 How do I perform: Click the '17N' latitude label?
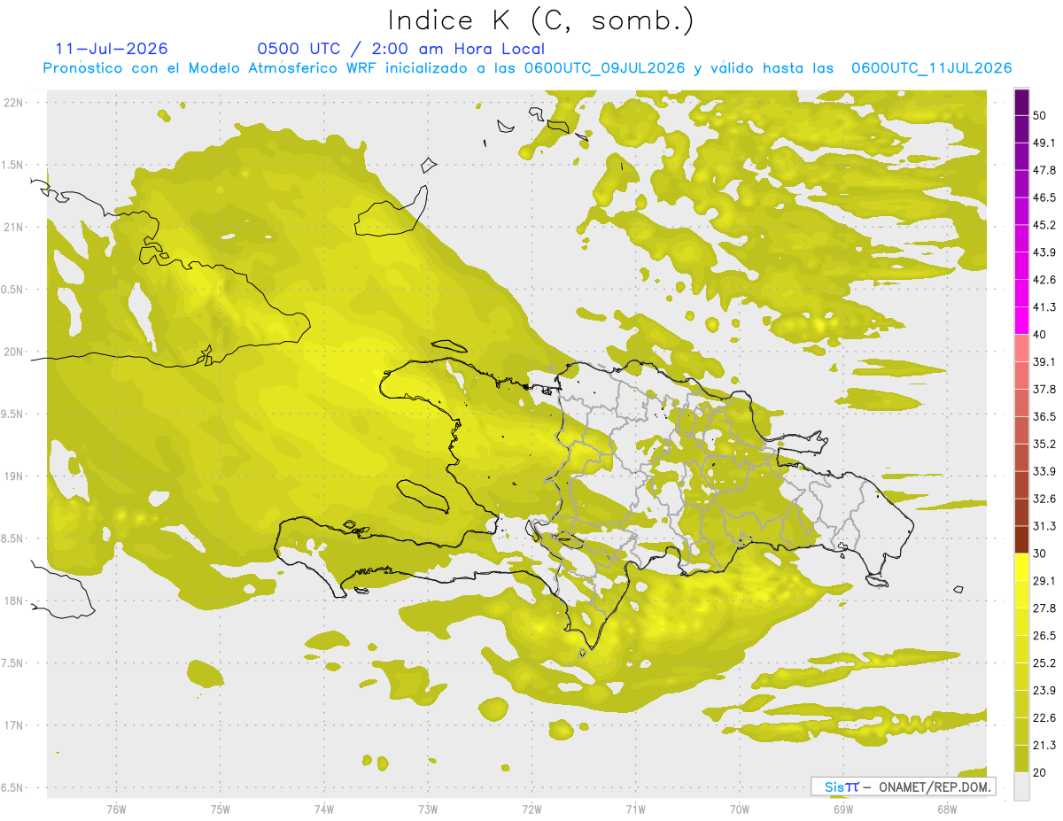[14, 725]
